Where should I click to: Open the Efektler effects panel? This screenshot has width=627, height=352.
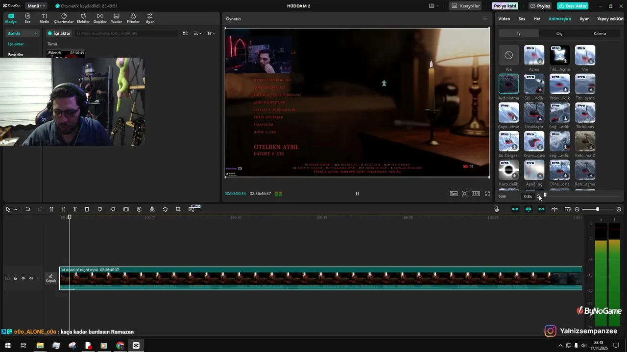coord(83,19)
